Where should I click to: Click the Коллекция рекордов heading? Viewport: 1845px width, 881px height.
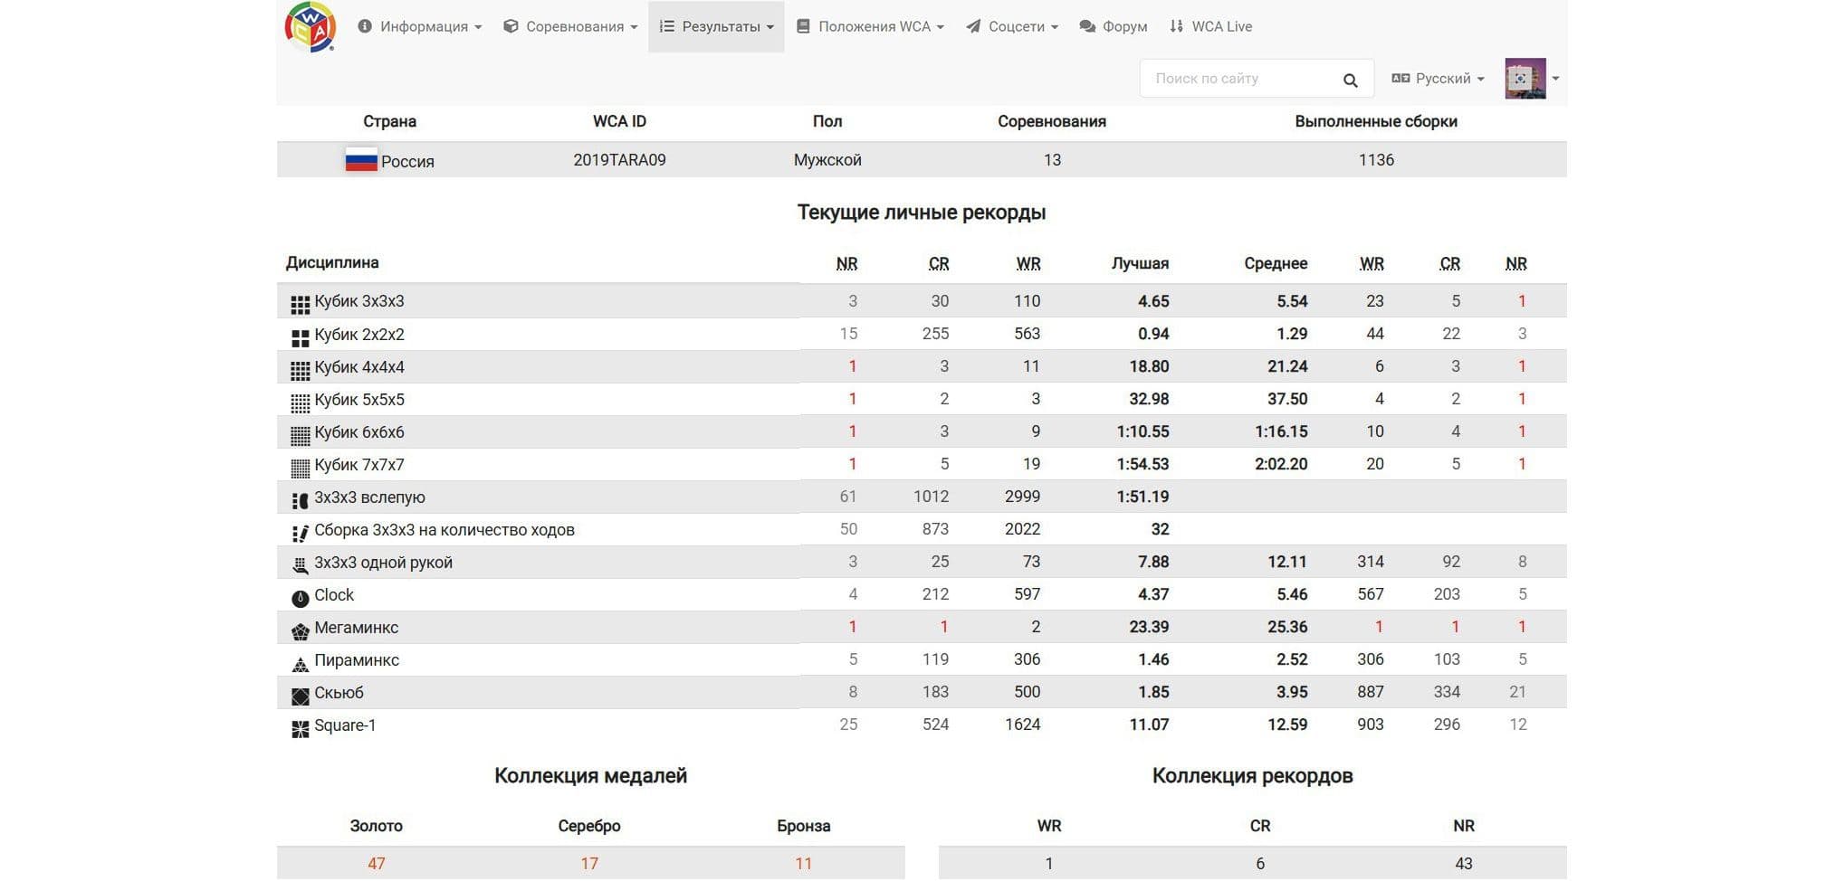click(x=1253, y=776)
